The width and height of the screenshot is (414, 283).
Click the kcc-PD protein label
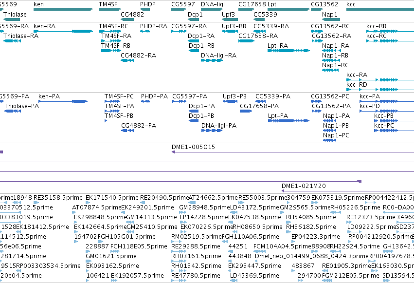370,106
